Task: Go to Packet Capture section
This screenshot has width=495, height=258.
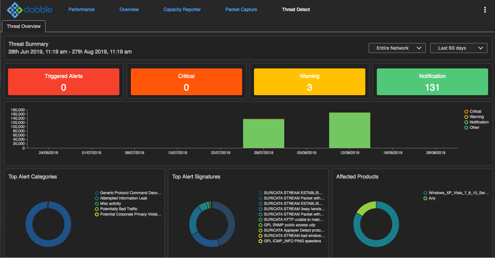Action: click(x=241, y=10)
